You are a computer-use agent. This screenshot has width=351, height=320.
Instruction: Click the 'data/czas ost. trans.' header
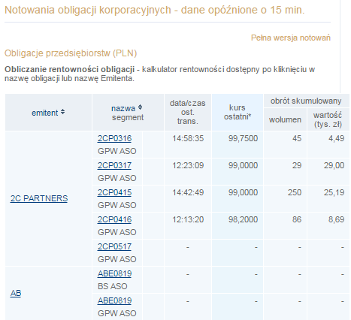[188, 113]
